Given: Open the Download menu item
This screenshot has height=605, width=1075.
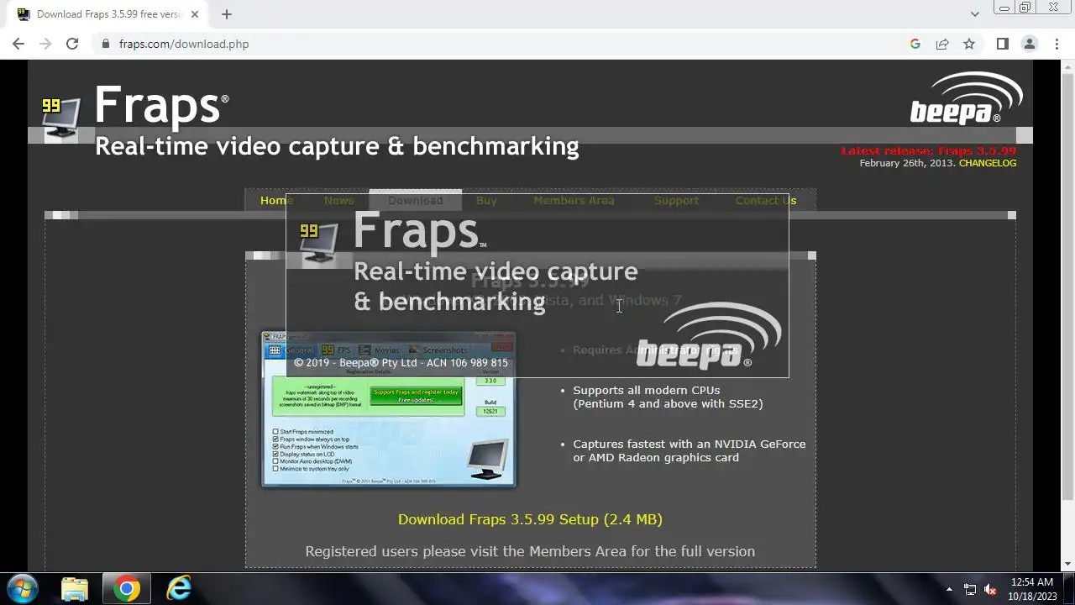Looking at the screenshot, I should pyautogui.click(x=415, y=200).
